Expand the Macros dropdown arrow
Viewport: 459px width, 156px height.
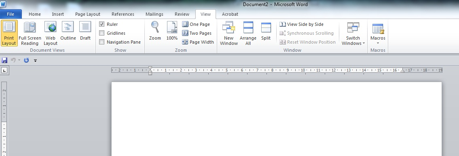(x=378, y=43)
